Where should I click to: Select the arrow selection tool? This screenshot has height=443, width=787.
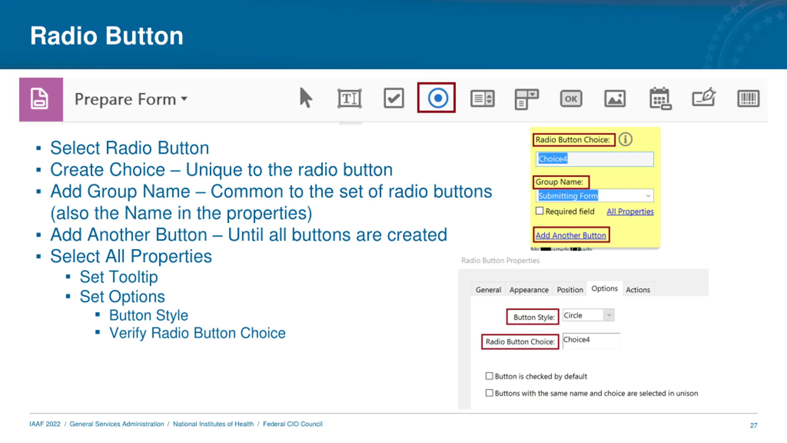click(x=306, y=98)
